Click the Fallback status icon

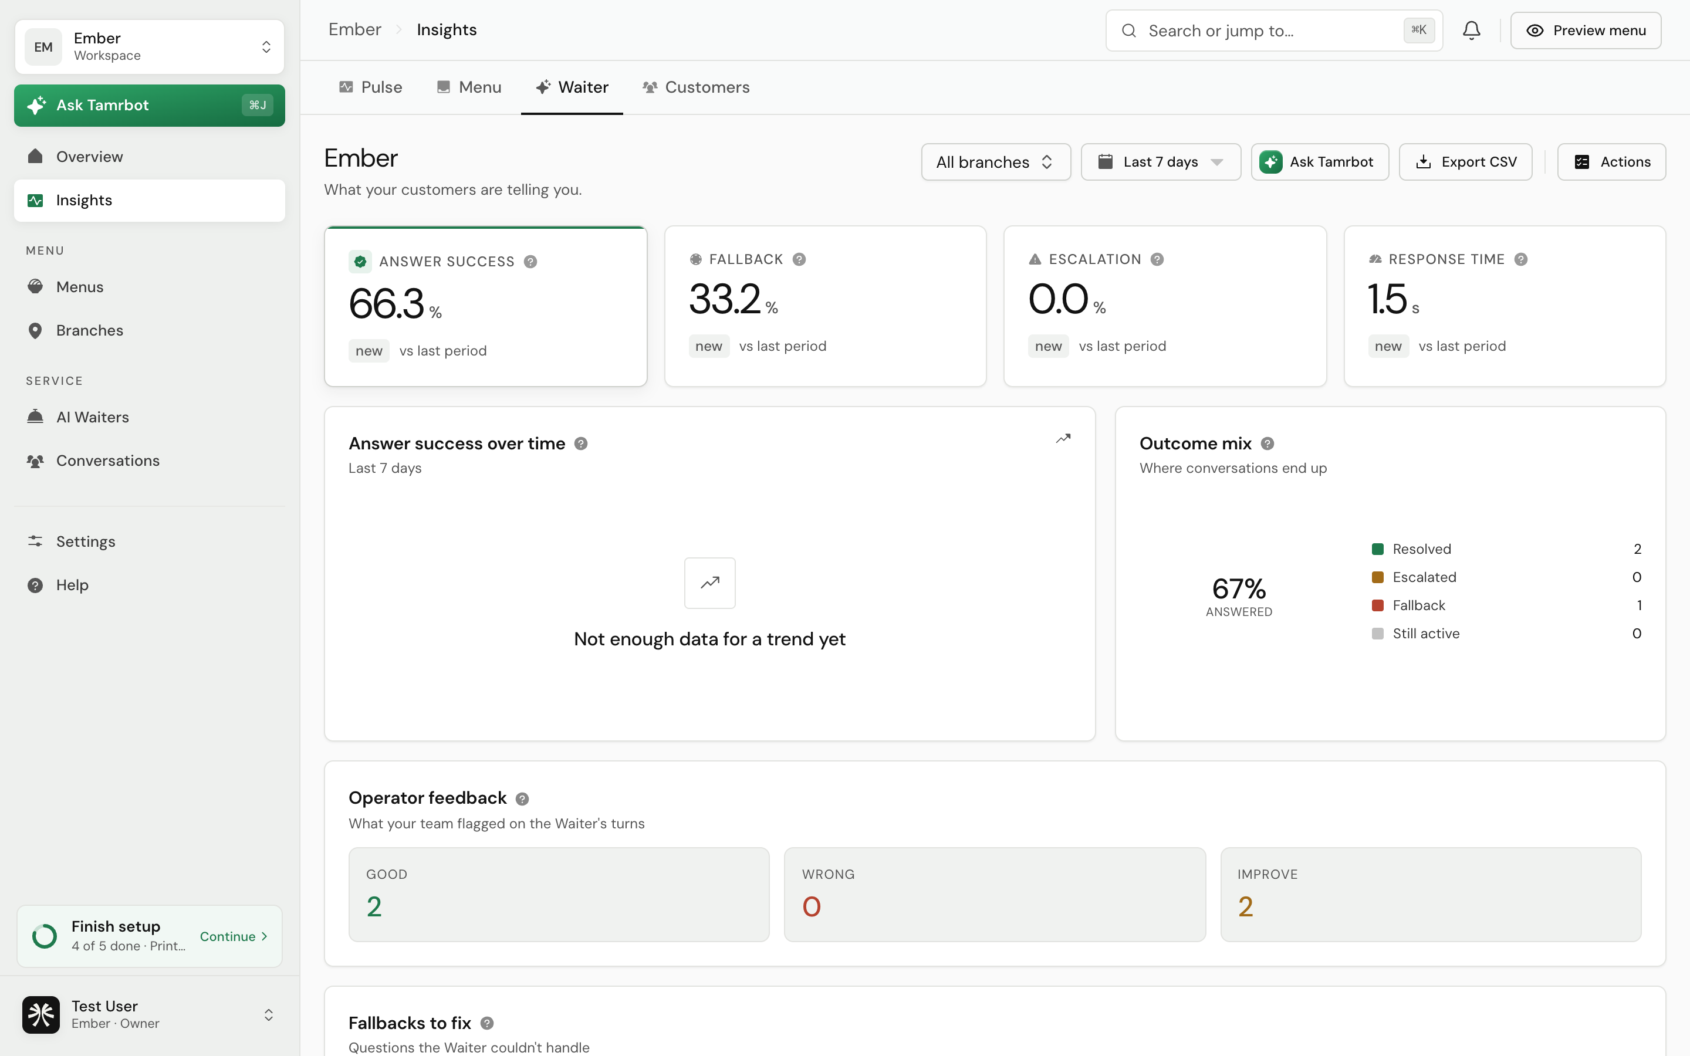point(695,259)
